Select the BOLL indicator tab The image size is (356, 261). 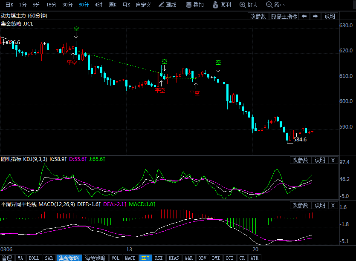pos(34,258)
